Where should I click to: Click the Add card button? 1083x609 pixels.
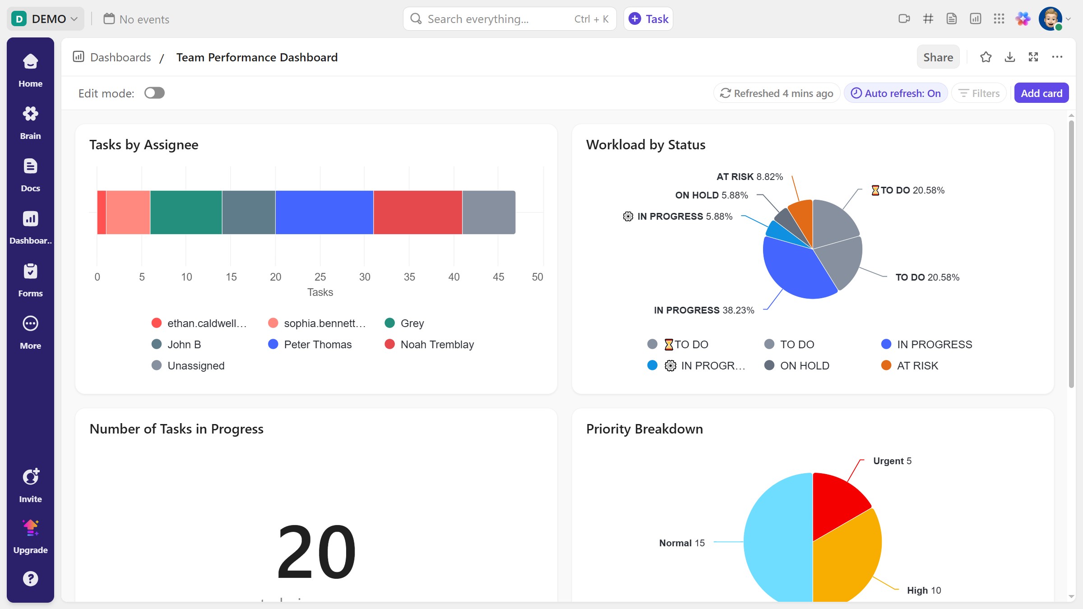coord(1041,93)
